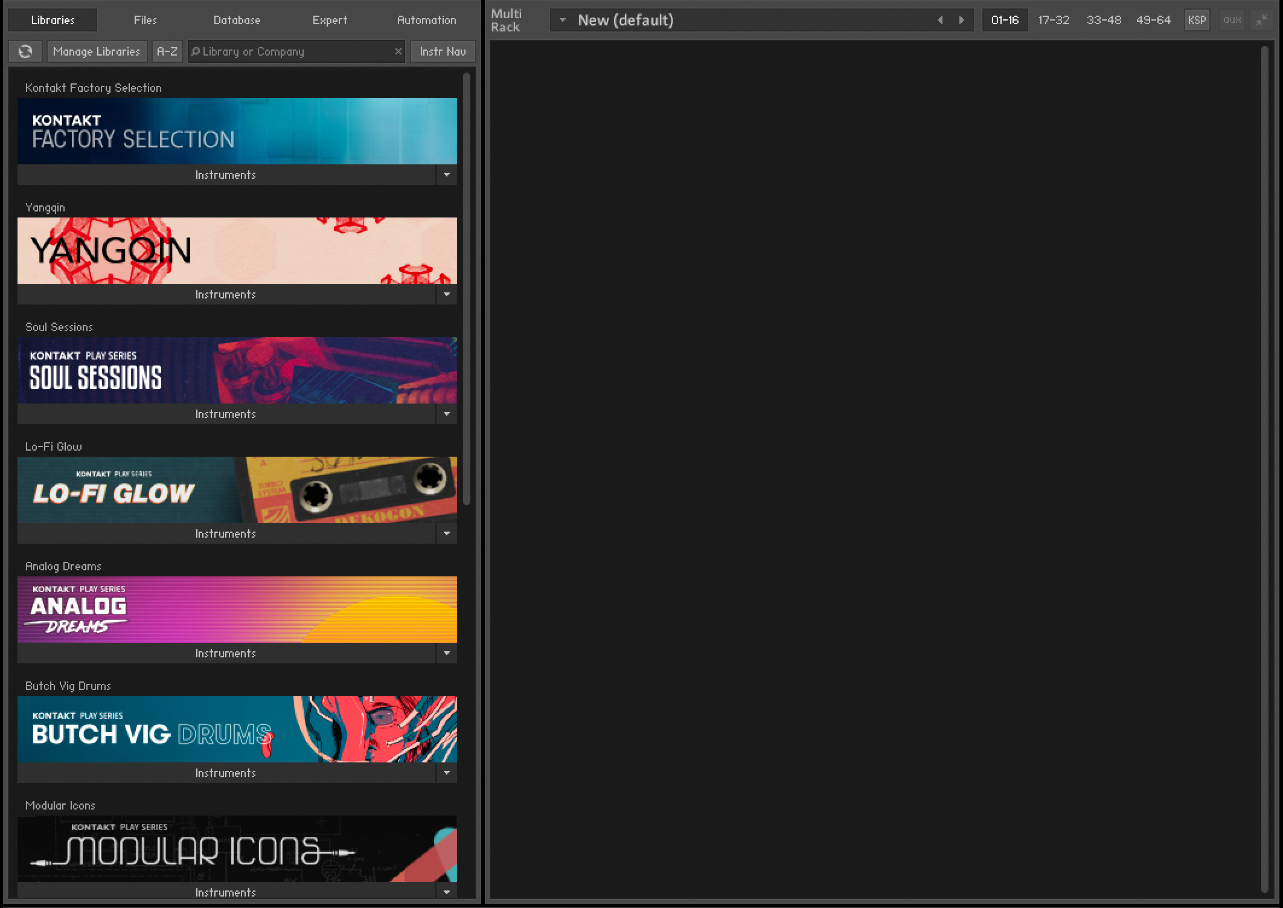Click previous multi arrow icon
Image resolution: width=1283 pixels, height=908 pixels.
pos(940,20)
